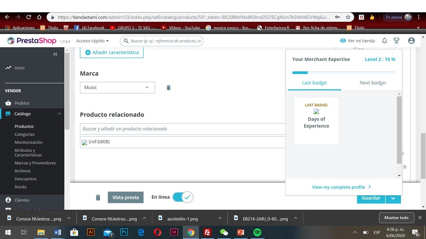The height and width of the screenshot is (239, 426).
Task: Open Ver mi tienda link
Action: pos(357,41)
